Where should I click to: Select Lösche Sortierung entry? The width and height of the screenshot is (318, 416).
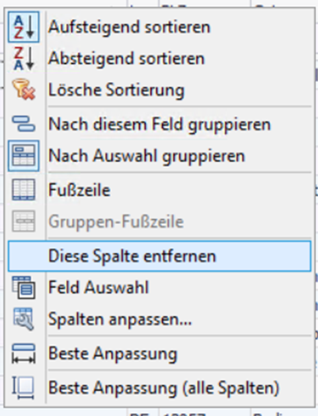[x=116, y=90]
